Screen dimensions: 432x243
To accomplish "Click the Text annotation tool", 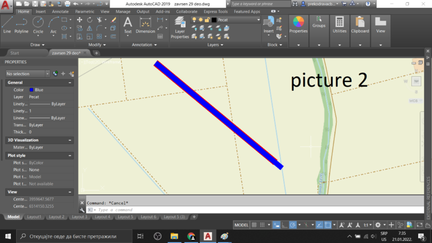I will [128, 25].
